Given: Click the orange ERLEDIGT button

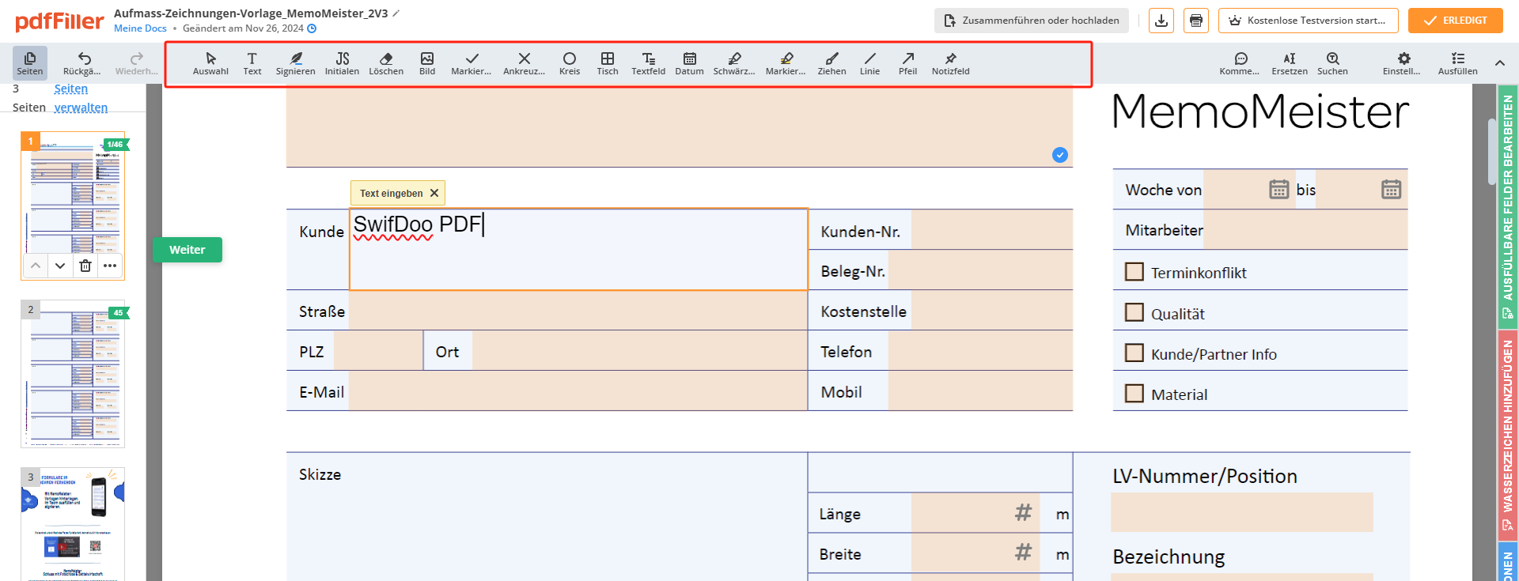Looking at the screenshot, I should point(1455,21).
